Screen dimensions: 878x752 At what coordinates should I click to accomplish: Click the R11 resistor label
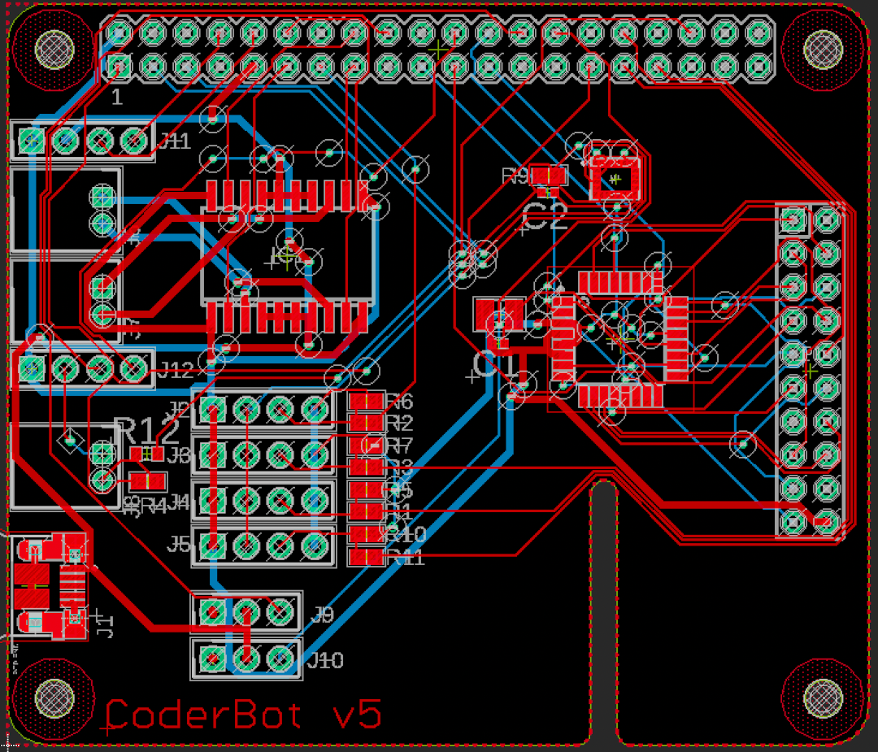pos(406,558)
